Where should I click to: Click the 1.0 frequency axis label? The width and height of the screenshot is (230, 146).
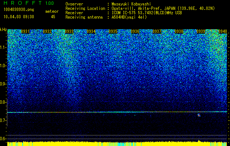(x=3, y=66)
